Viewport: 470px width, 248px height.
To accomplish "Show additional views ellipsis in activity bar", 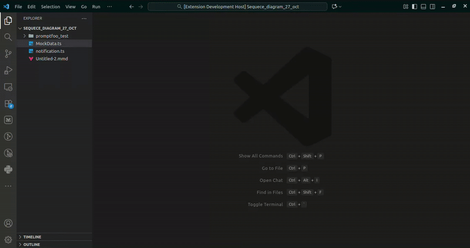I will coord(8,186).
